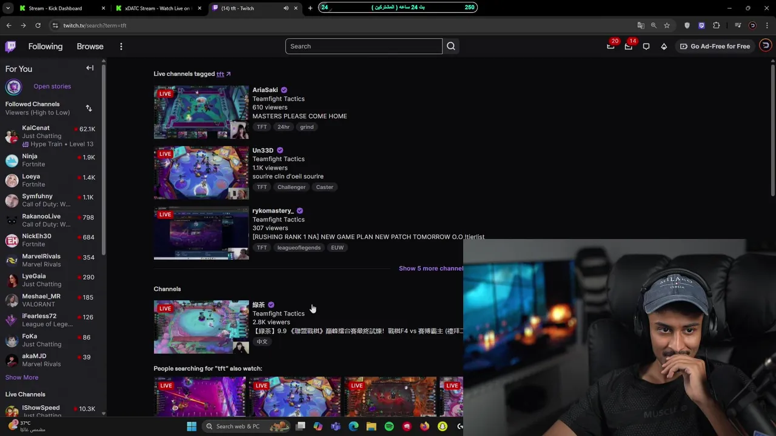Open the Chrome three-dot menu
This screenshot has width=776, height=436.
pyautogui.click(x=767, y=25)
